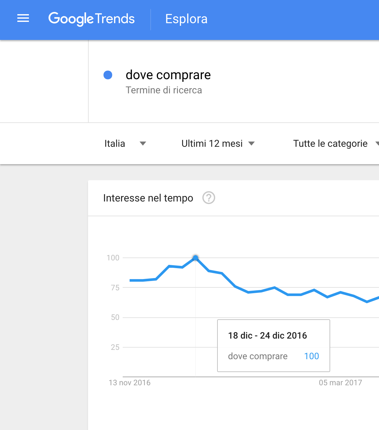Click the 13 nov 2016 axis label
379x430 pixels.
tap(130, 383)
